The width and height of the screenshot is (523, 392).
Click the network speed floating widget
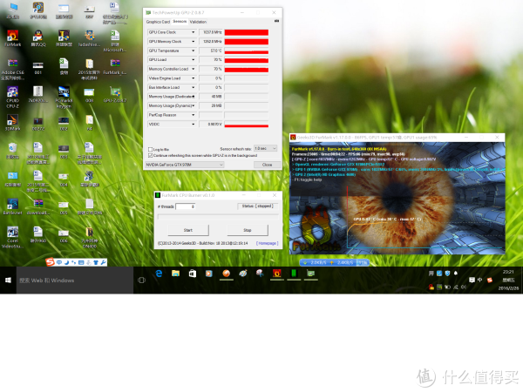[334, 263]
